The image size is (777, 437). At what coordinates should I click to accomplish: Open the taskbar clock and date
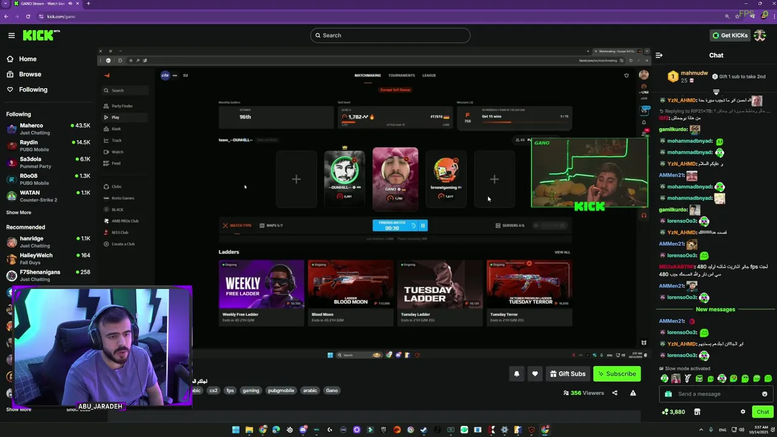pos(758,430)
